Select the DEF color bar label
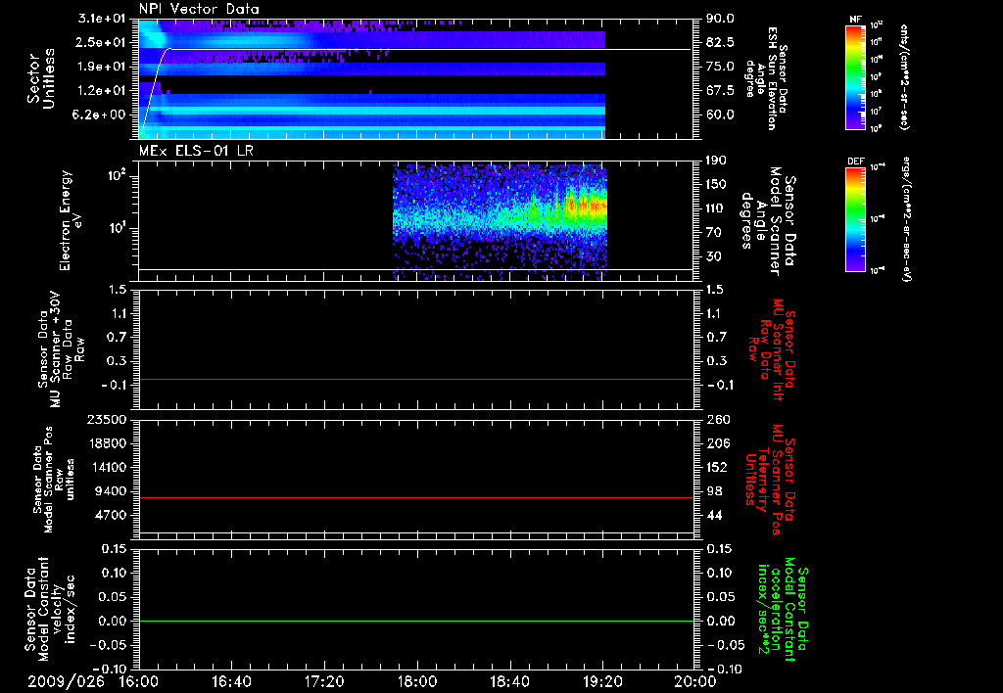This screenshot has height=693, width=1003. pos(855,162)
